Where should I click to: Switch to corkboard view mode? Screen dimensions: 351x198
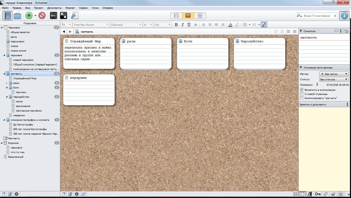coord(188,16)
